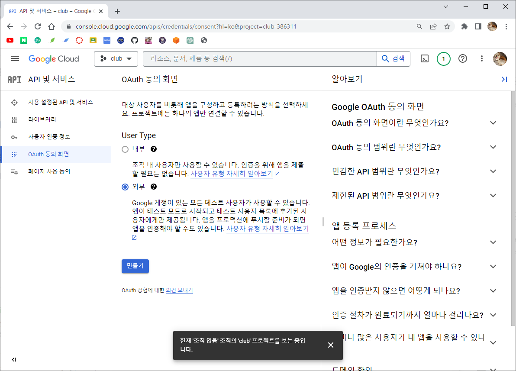Screen dimensions: 516x371
Task: Bookmark this page with star icon
Action: click(447, 26)
